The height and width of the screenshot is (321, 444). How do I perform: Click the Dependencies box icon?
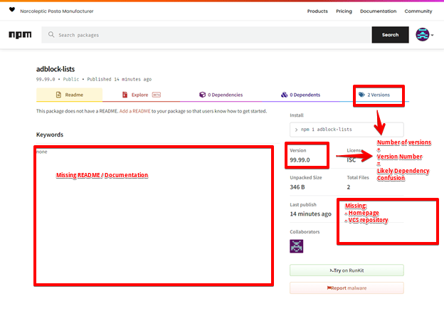(x=202, y=95)
